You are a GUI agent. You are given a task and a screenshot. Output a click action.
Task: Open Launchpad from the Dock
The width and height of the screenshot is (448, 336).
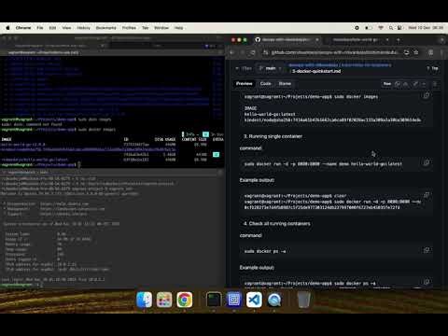[x=164, y=300]
